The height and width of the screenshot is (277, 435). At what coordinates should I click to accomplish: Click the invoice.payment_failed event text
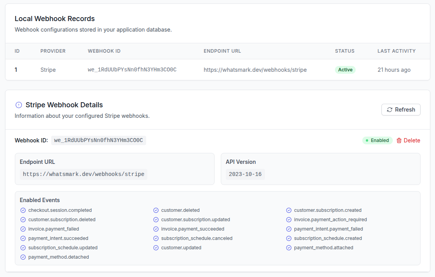pos(54,229)
